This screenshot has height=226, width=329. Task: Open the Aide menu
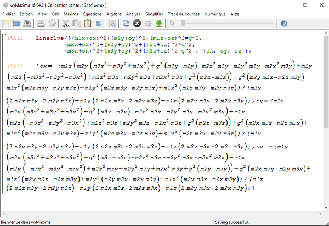[235, 14]
